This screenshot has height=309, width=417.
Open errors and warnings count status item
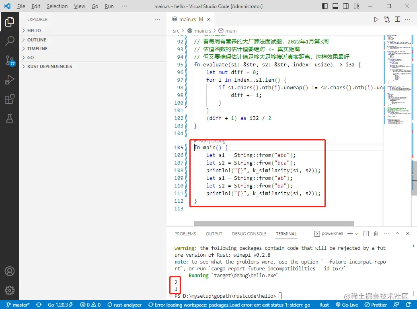pyautogui.click(x=90, y=305)
